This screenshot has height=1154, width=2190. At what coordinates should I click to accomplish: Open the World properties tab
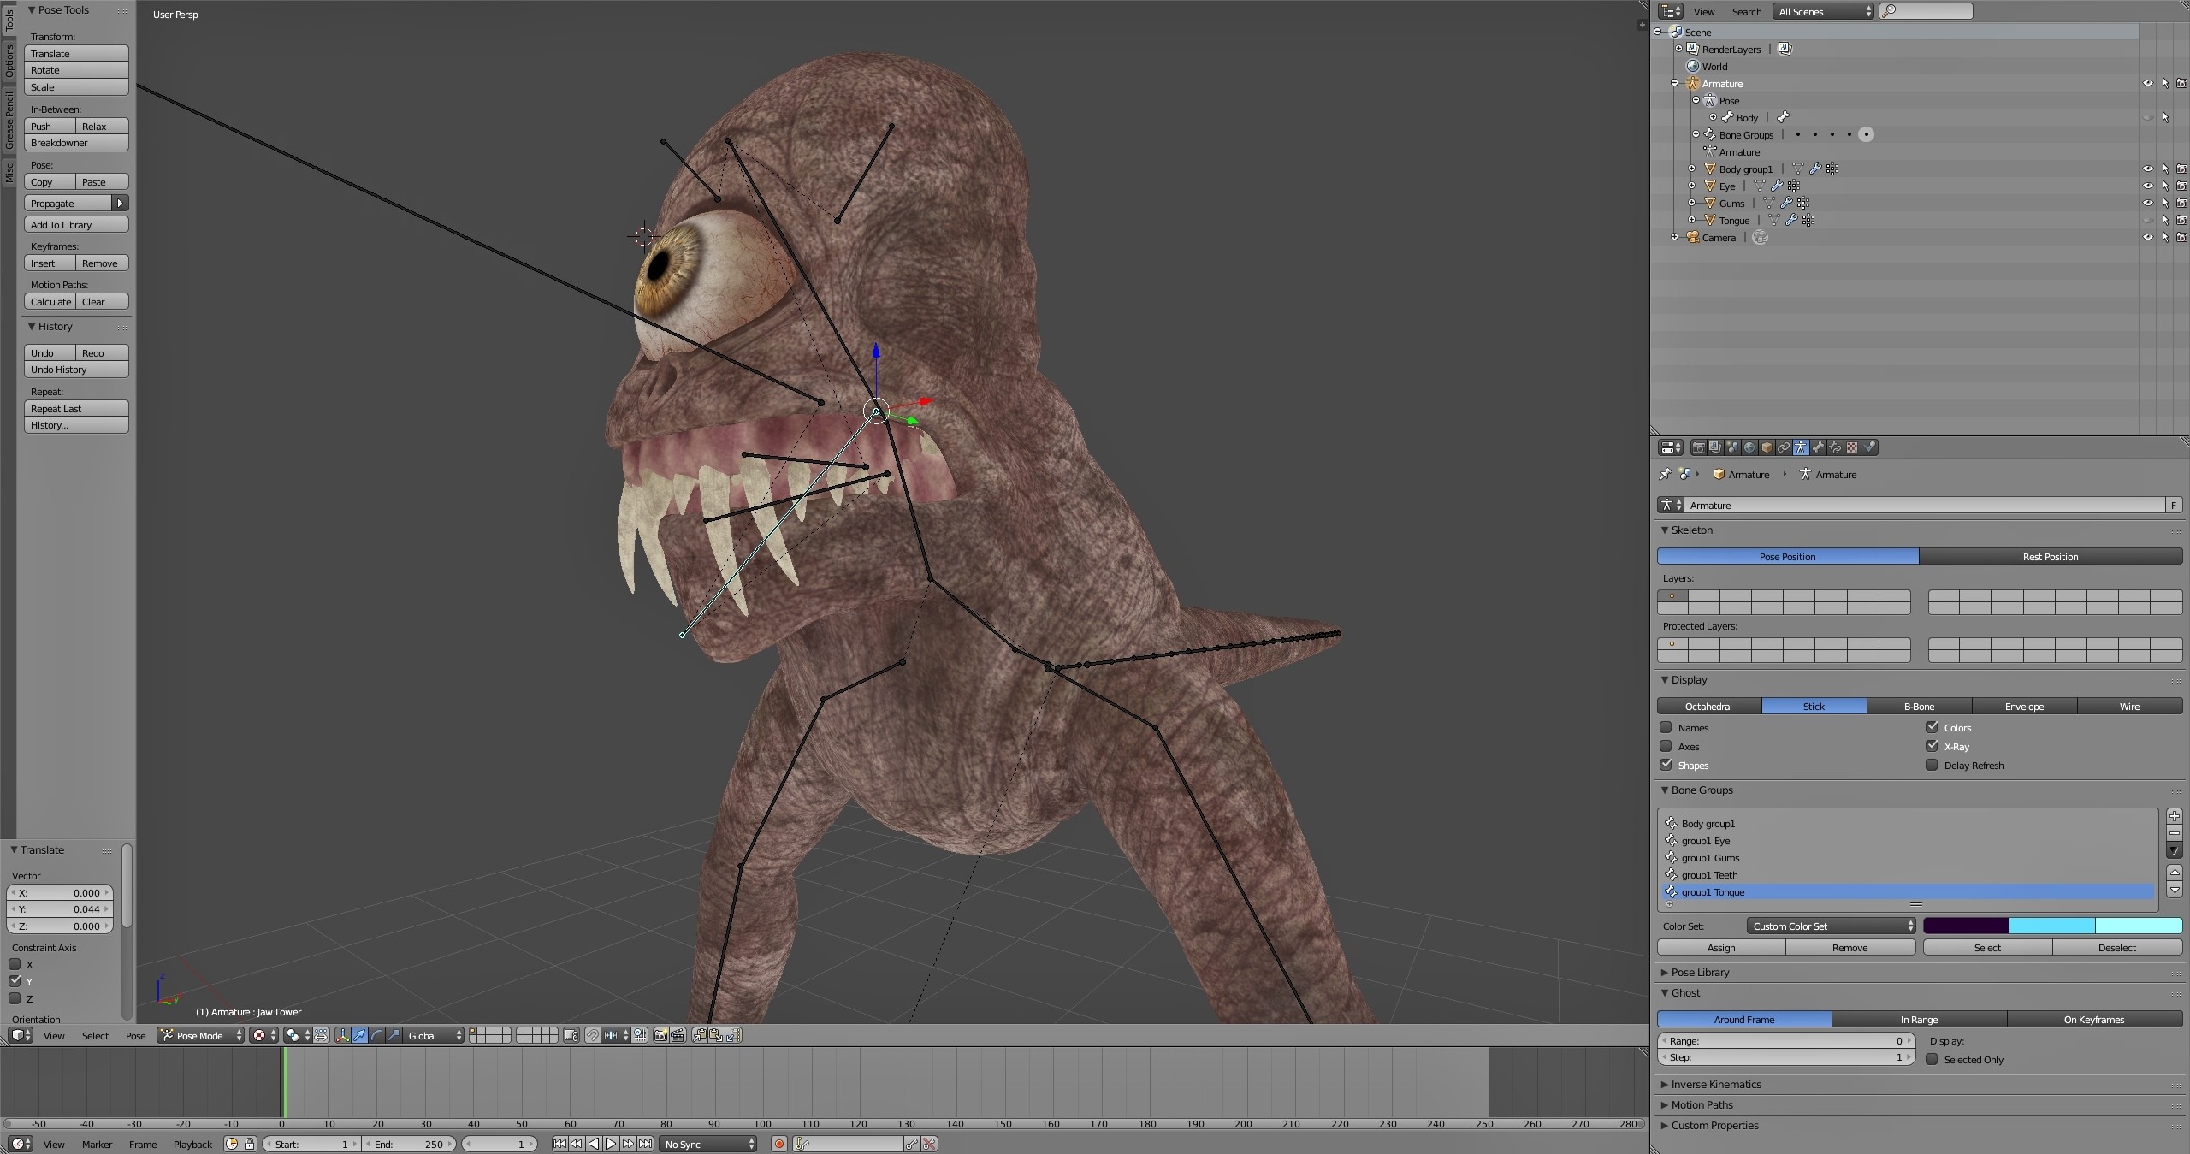[1749, 447]
